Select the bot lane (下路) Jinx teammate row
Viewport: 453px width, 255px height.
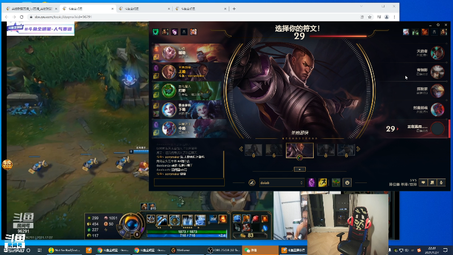(x=190, y=110)
